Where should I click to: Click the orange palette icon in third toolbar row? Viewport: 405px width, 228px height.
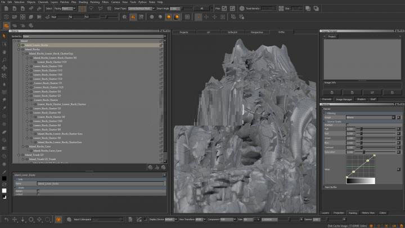[6, 25]
